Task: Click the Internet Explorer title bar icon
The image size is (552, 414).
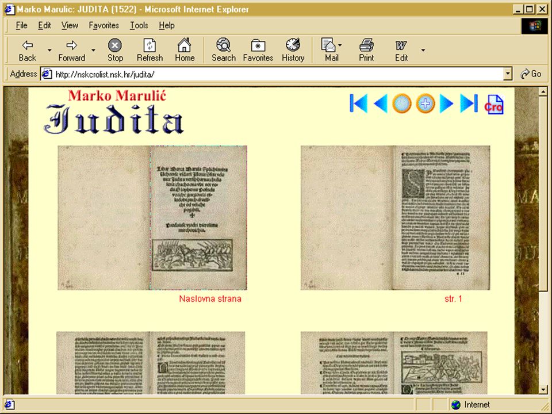Action: pyautogui.click(x=10, y=9)
